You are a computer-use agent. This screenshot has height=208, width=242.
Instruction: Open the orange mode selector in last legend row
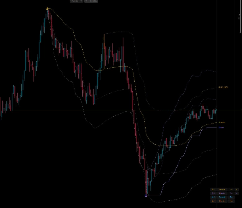pyautogui.click(x=222, y=201)
